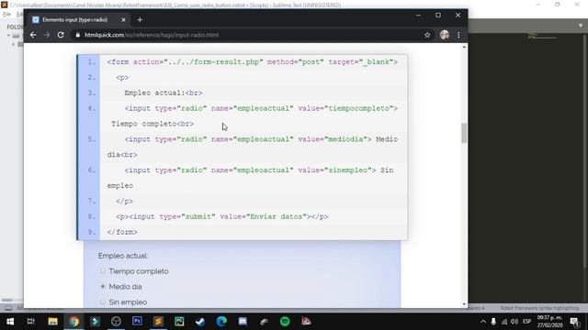
Task: Open the Windows Start menu
Action: (10, 322)
